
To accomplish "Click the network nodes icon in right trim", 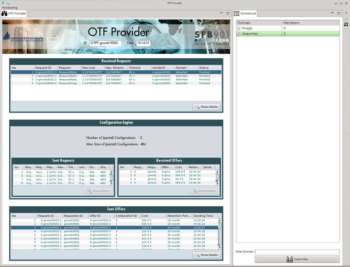I will pos(346,24).
